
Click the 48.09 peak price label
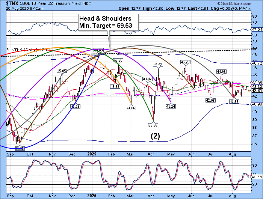98,50
